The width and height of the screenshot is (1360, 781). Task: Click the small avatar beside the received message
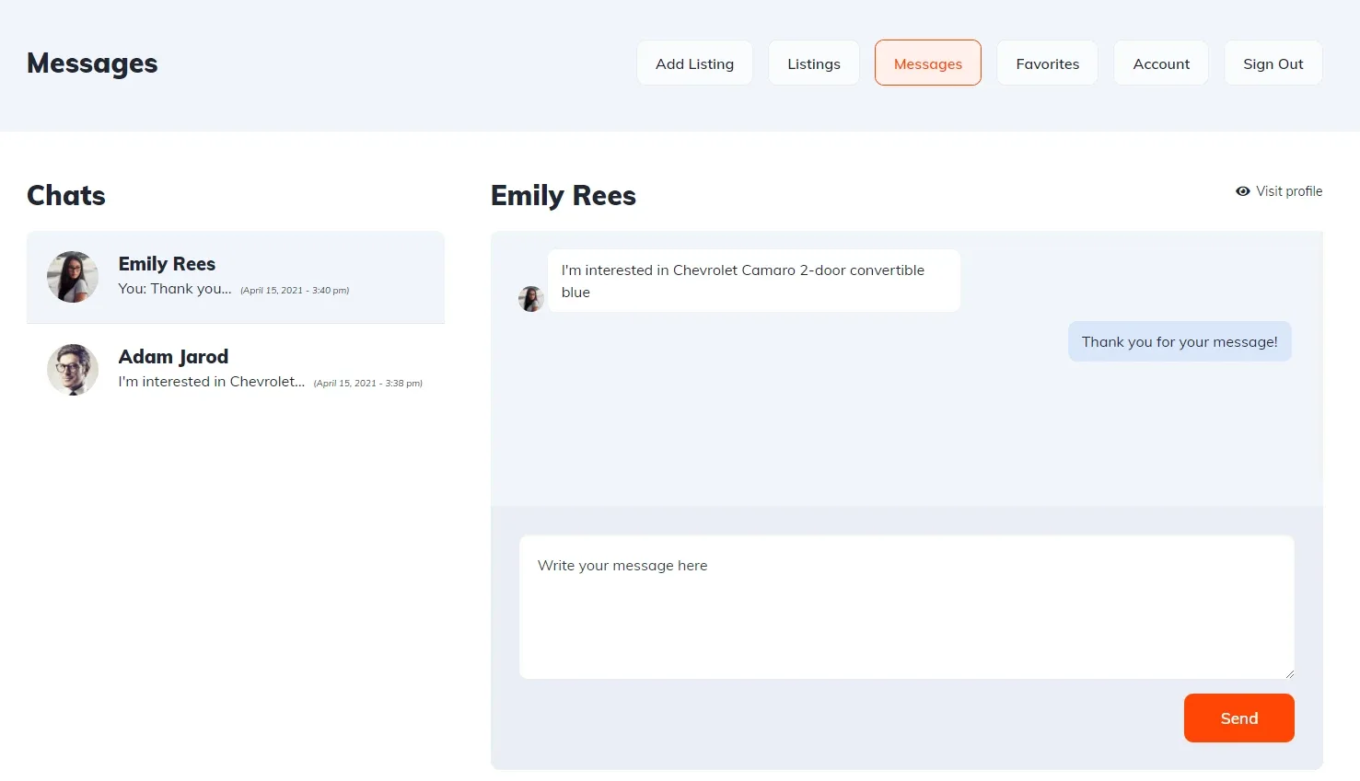(x=531, y=299)
